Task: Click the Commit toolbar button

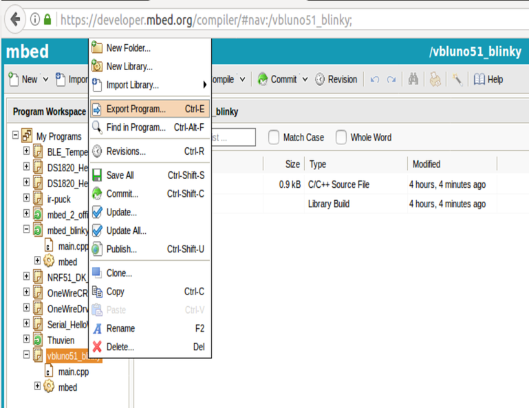Action: point(277,79)
